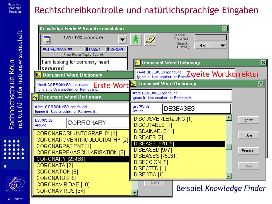Viewport: 272px width, 204px height.
Task: Toggle the FUZZY search option
Action: [x=93, y=49]
